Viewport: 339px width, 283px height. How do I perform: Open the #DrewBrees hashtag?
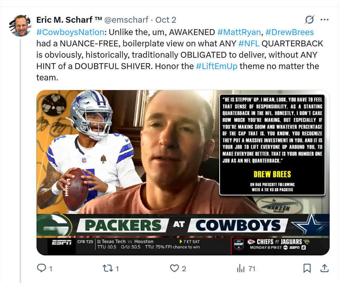290,32
